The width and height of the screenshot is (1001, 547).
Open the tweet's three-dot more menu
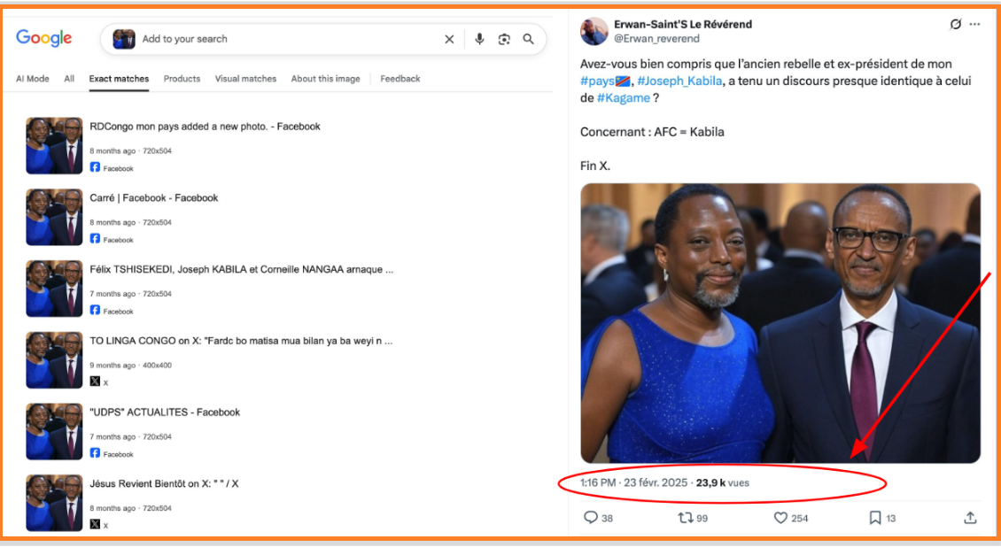click(975, 25)
